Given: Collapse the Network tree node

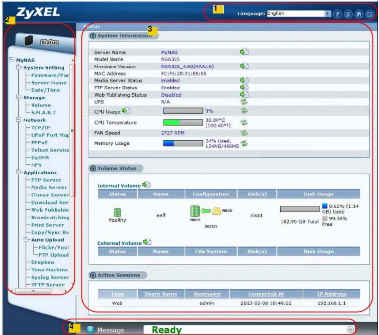Looking at the screenshot, I should pyautogui.click(x=19, y=119).
